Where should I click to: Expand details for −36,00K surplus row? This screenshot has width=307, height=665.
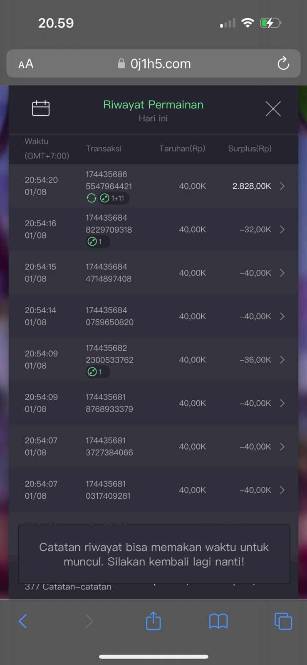click(x=282, y=360)
